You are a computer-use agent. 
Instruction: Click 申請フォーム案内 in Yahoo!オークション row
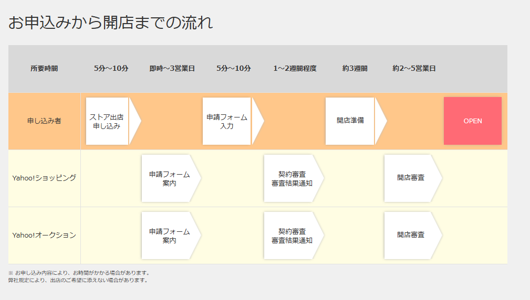pyautogui.click(x=171, y=235)
